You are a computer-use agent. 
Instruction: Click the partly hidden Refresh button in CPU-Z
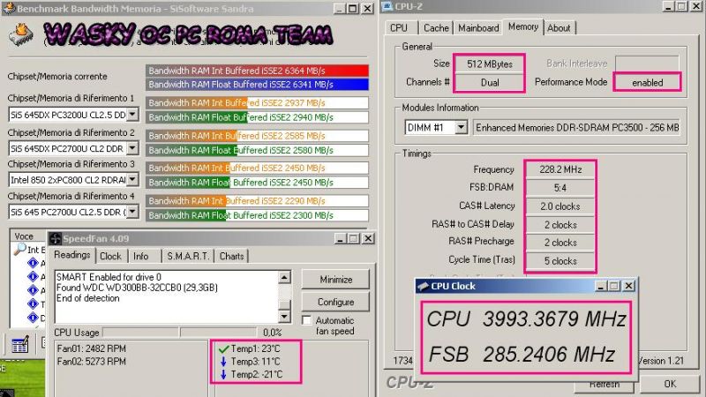pos(605,386)
